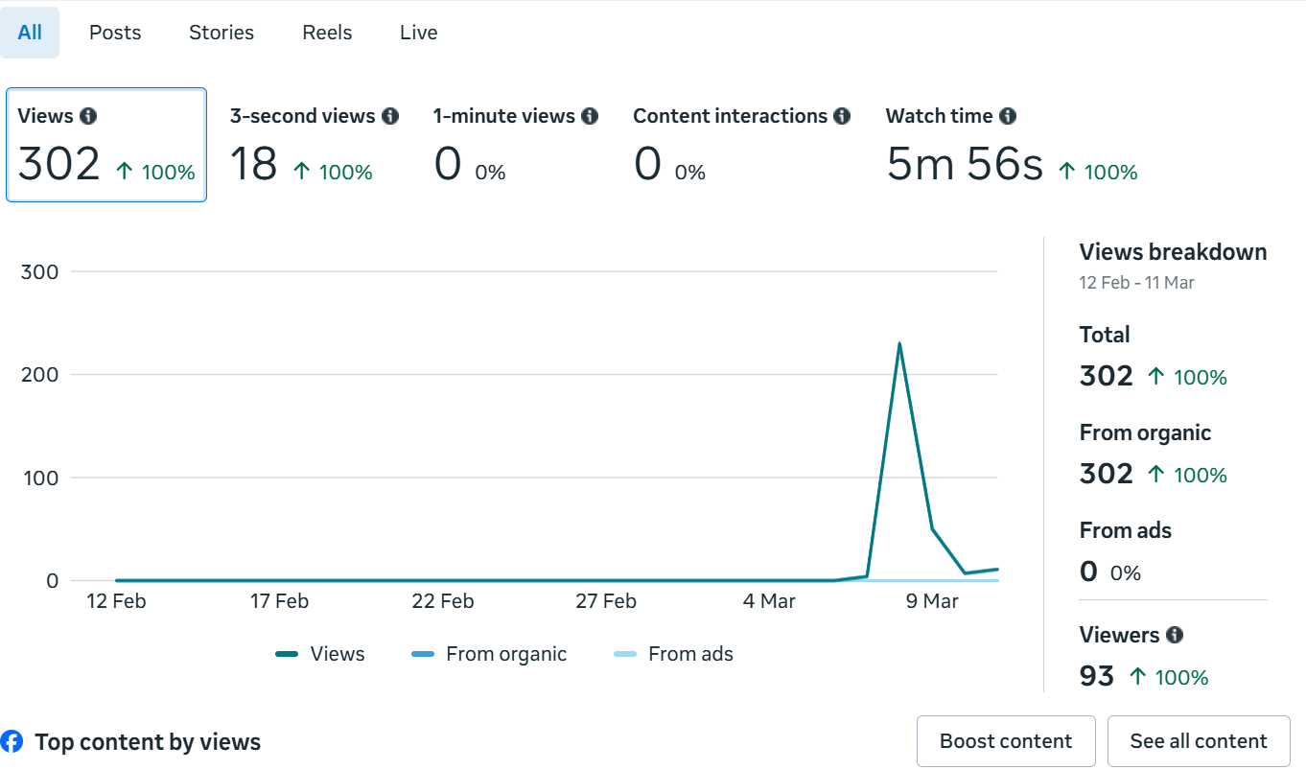Select the Views metric card
Image resolution: width=1306 pixels, height=770 pixels.
pyautogui.click(x=106, y=145)
